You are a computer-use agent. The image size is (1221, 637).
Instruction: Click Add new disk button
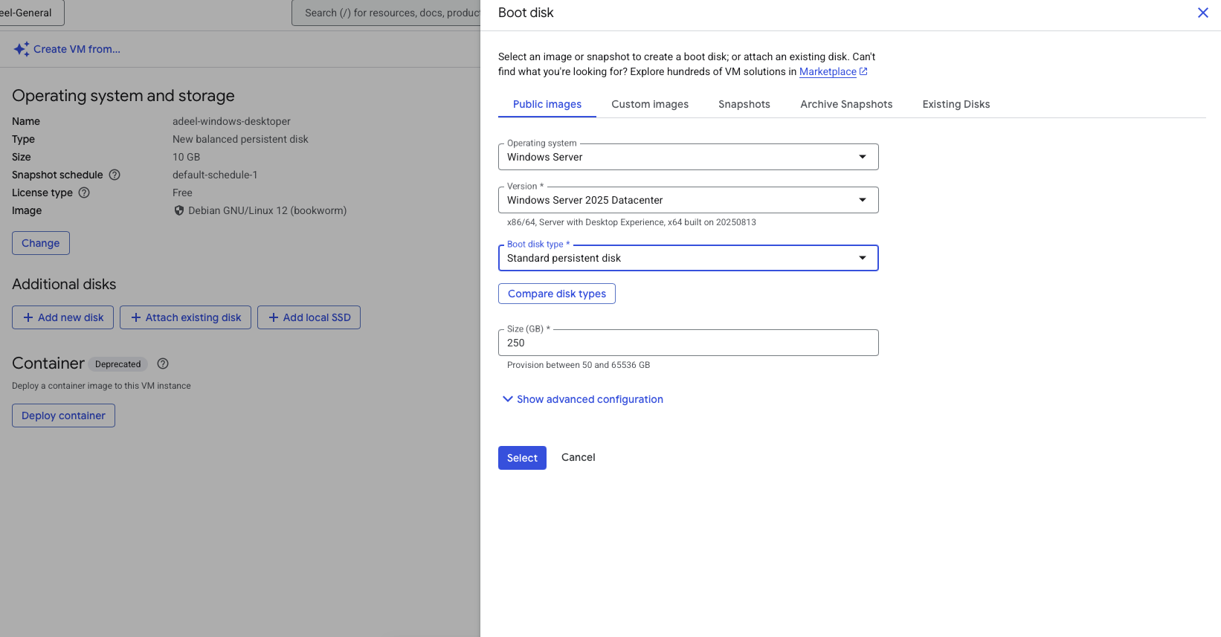(62, 317)
